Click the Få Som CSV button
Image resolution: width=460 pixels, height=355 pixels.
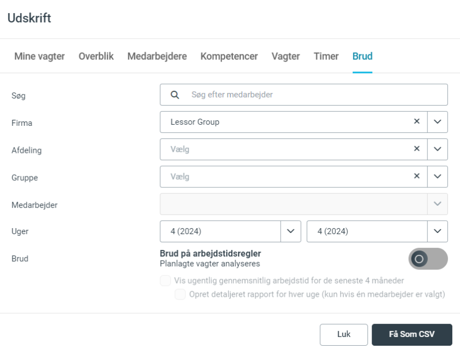(411, 334)
